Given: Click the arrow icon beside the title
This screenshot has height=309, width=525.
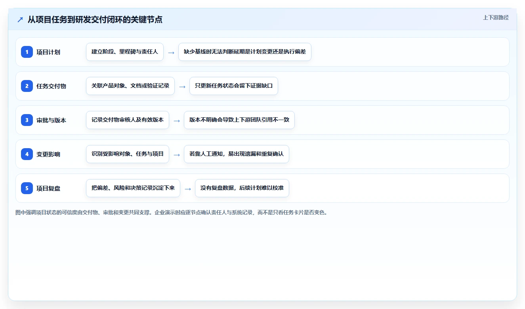Looking at the screenshot, I should 20,19.
